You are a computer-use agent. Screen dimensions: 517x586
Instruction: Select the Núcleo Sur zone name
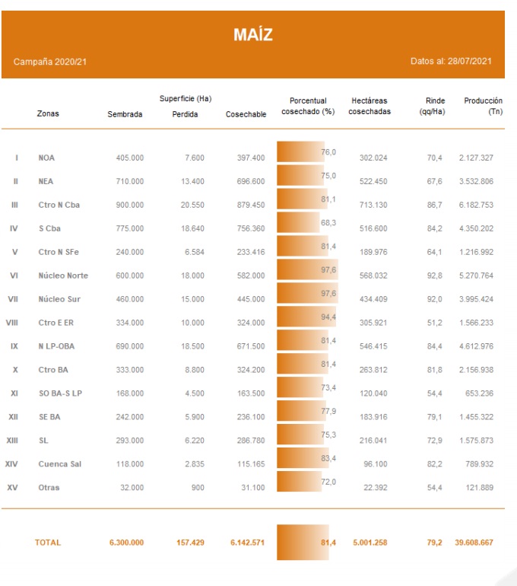point(57,299)
